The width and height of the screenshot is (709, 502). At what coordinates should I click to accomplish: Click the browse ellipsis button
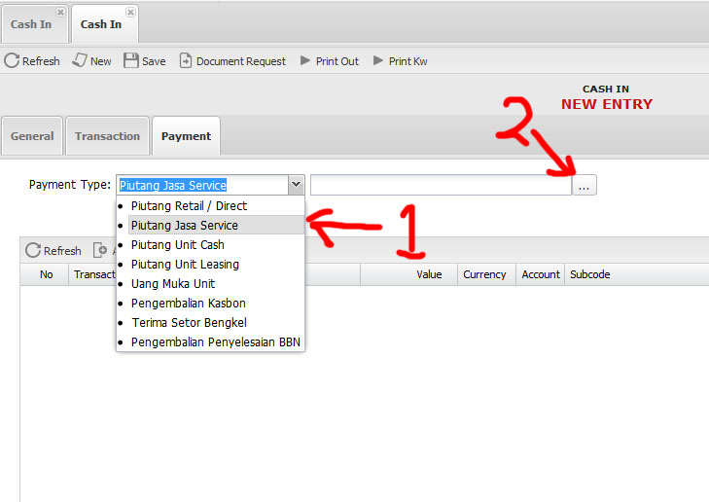pyautogui.click(x=584, y=185)
